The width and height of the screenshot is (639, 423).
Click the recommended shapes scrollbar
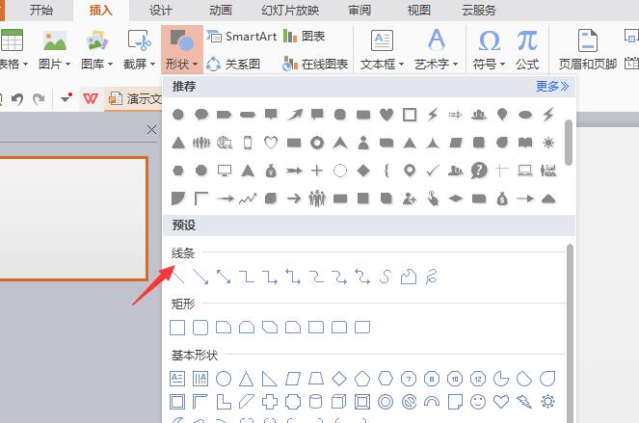569,143
